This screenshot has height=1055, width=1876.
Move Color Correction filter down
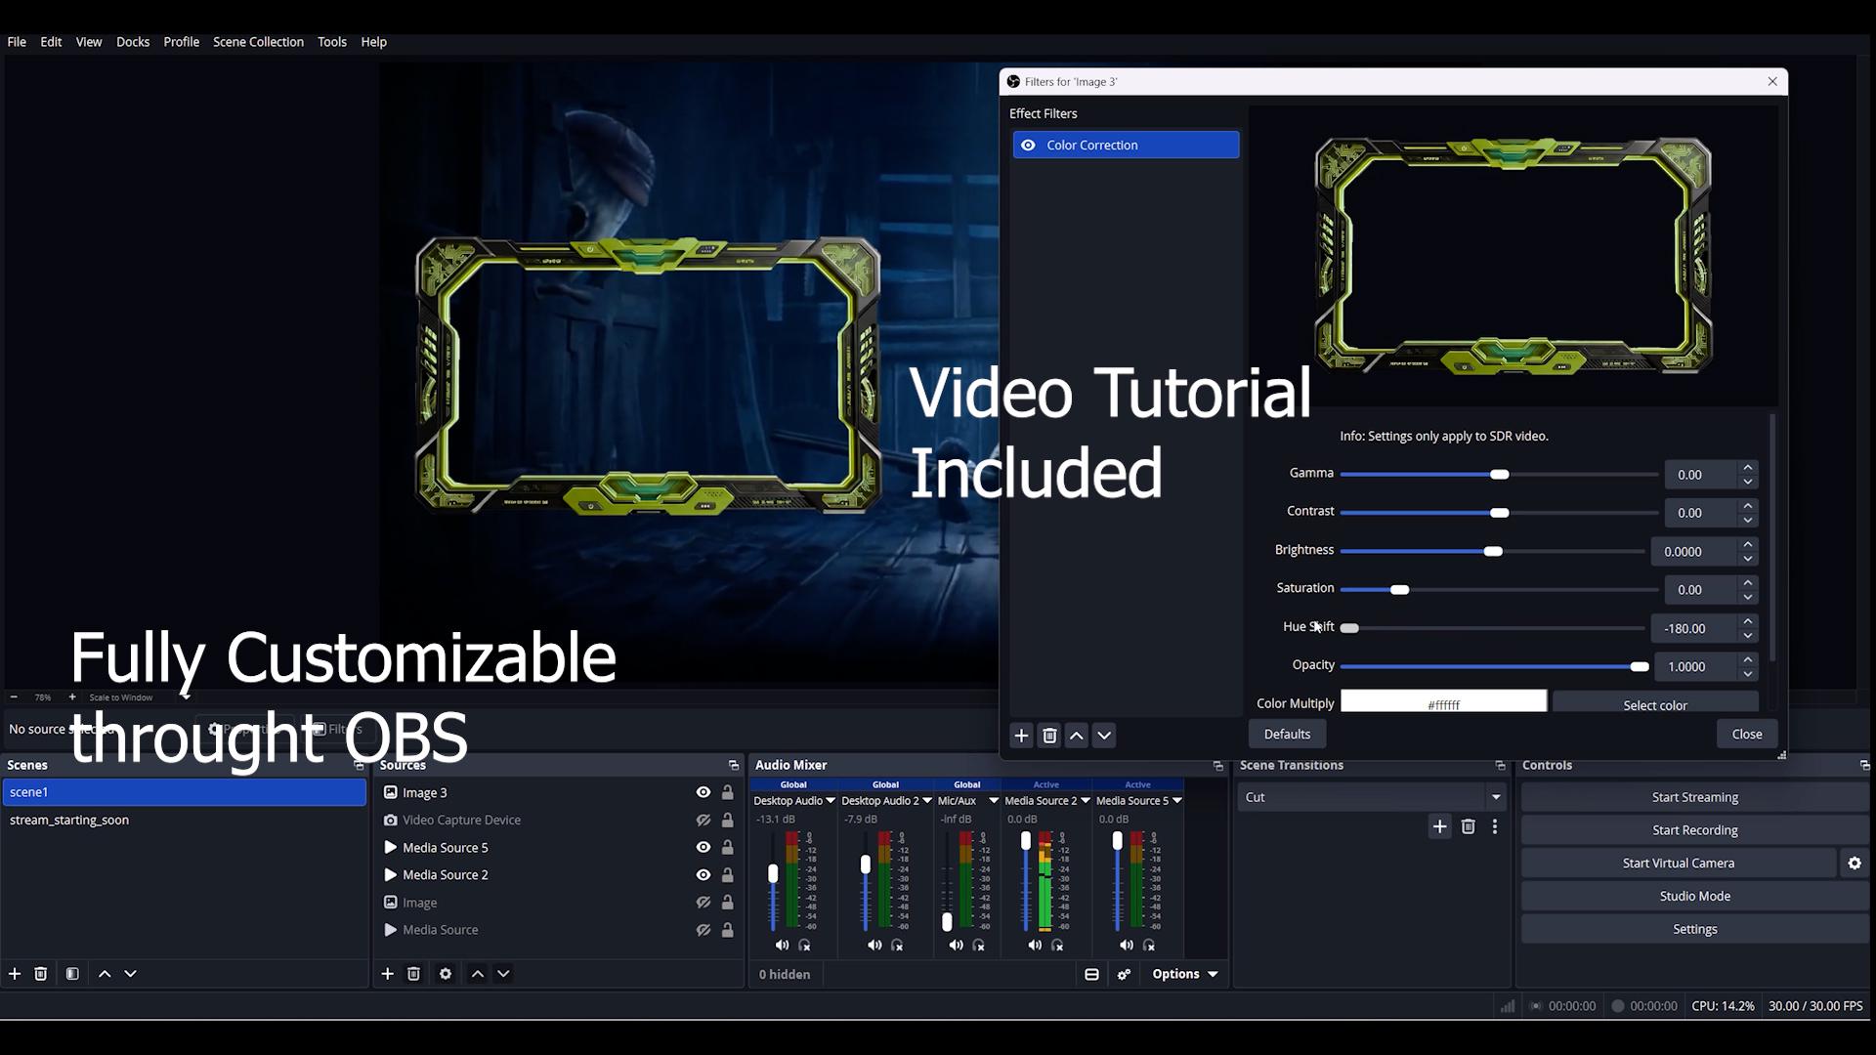pos(1104,736)
